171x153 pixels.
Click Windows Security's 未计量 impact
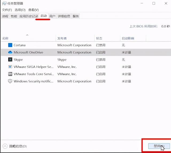(126, 81)
